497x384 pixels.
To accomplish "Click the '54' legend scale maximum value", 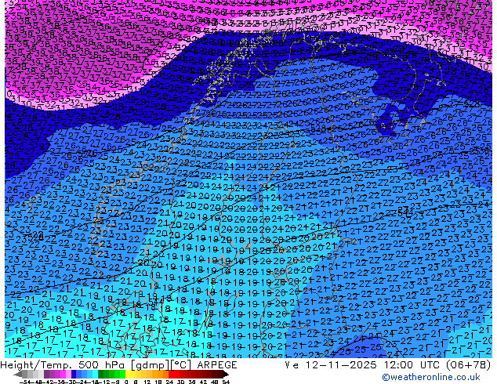I will pyautogui.click(x=226, y=382).
